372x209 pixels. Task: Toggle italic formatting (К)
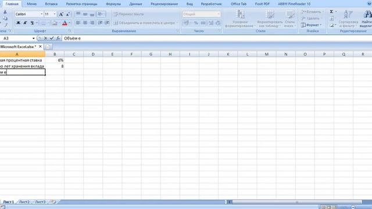click(25, 23)
